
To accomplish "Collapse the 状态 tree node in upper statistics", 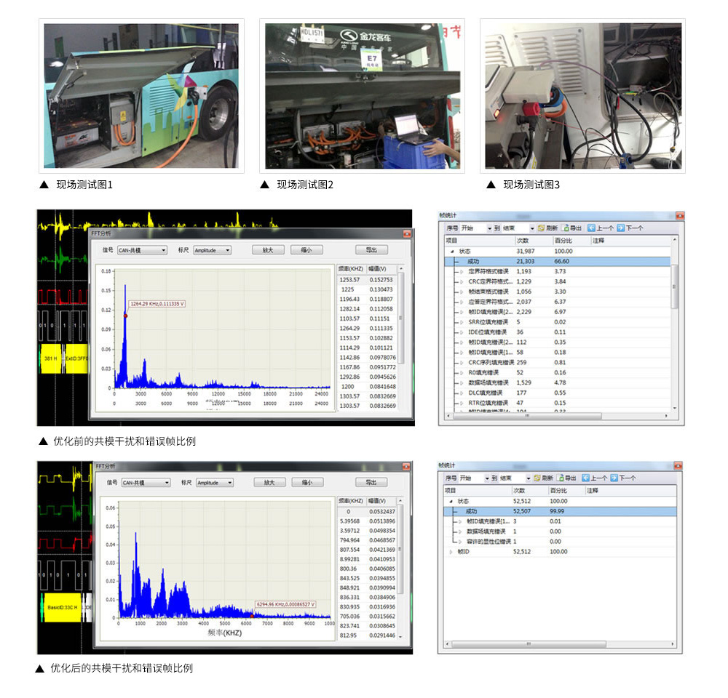I will (x=452, y=251).
